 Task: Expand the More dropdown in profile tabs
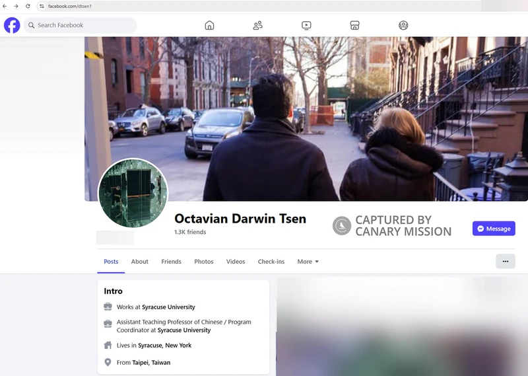click(308, 261)
